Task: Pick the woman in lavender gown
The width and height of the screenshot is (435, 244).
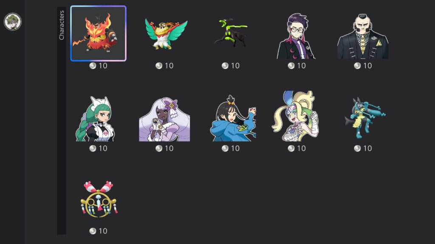Action: tap(164, 119)
